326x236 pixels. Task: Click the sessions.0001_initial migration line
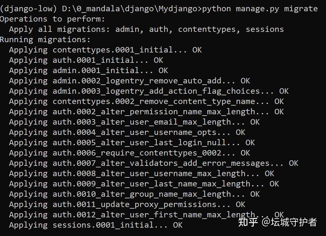tap(96, 225)
